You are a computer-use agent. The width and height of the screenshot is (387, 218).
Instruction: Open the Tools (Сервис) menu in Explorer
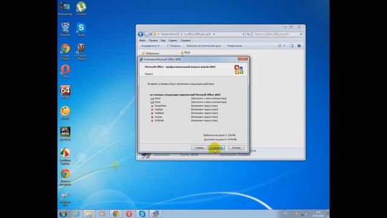pos(172,41)
